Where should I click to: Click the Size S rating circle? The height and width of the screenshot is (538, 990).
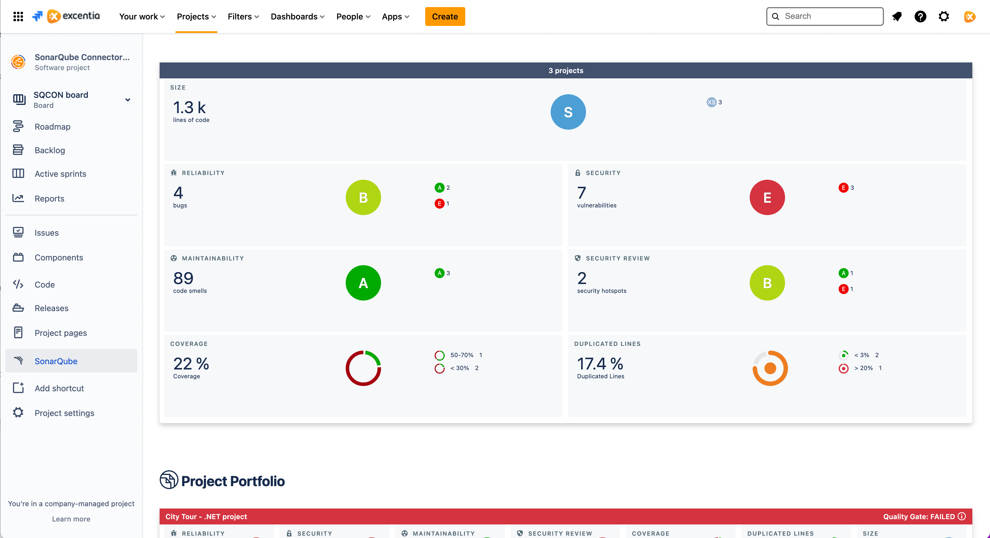(x=568, y=112)
